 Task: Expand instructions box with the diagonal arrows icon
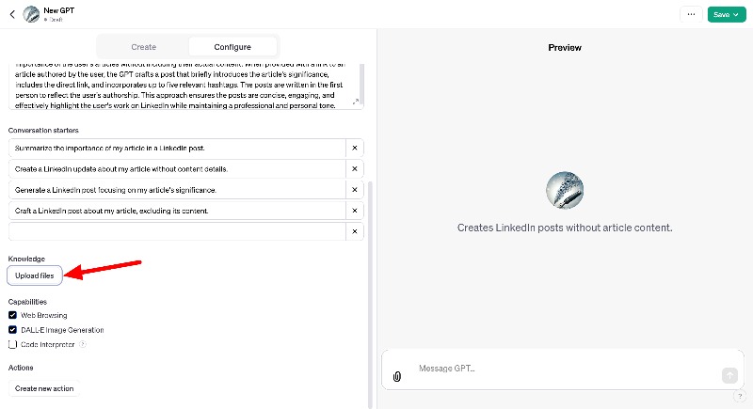tap(356, 102)
